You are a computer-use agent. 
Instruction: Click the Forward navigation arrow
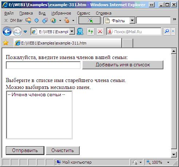point(17,32)
